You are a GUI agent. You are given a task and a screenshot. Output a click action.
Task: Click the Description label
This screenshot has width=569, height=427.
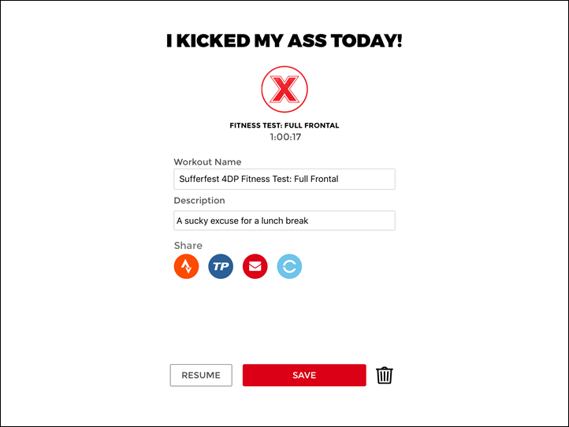[199, 201]
